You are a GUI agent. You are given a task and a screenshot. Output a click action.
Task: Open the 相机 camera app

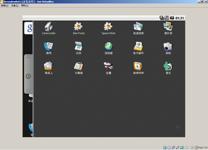[168, 48]
